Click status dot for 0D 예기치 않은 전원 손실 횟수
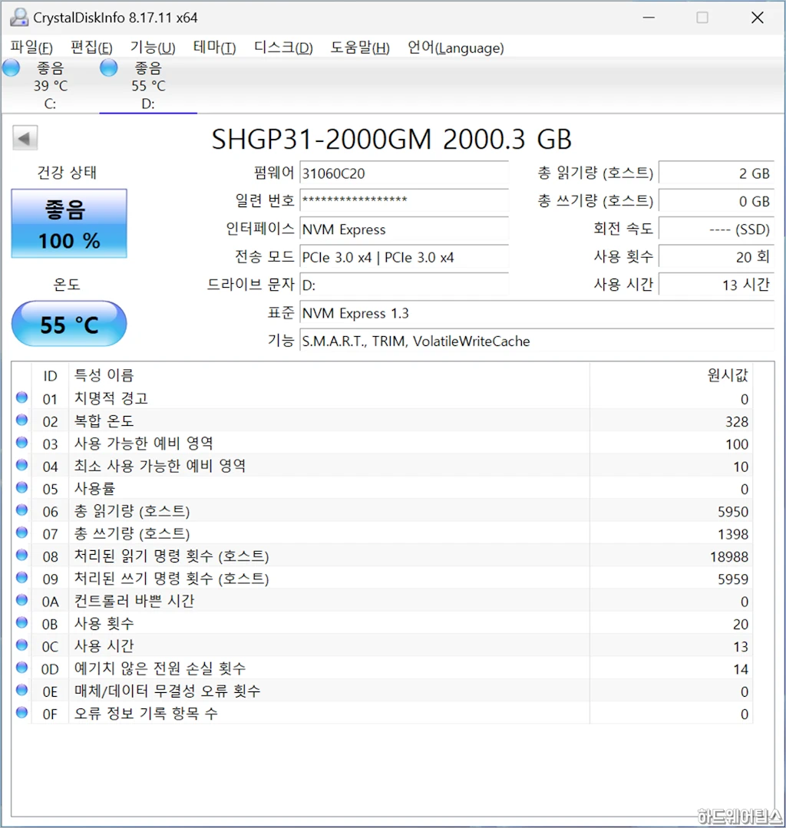Image resolution: width=786 pixels, height=828 pixels. [21, 668]
